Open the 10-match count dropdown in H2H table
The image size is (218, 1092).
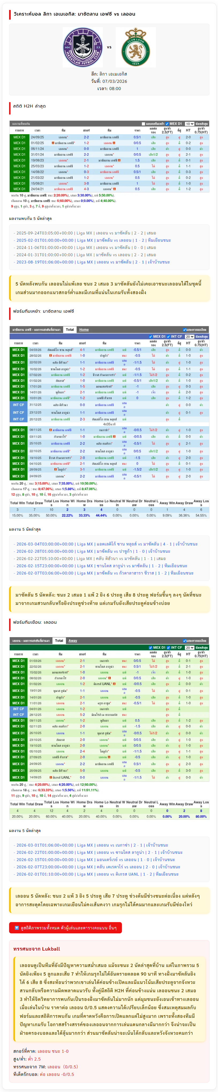[x=190, y=124]
